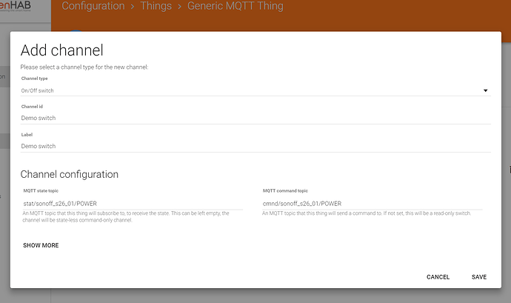Image resolution: width=511 pixels, height=303 pixels.
Task: Read the MQTT command topic help text
Action: tap(367, 213)
